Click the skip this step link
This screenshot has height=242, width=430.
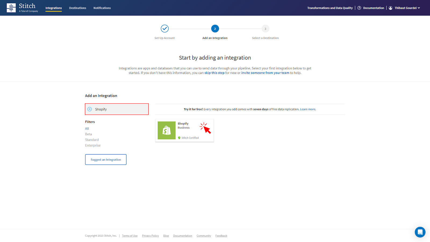[x=214, y=73]
